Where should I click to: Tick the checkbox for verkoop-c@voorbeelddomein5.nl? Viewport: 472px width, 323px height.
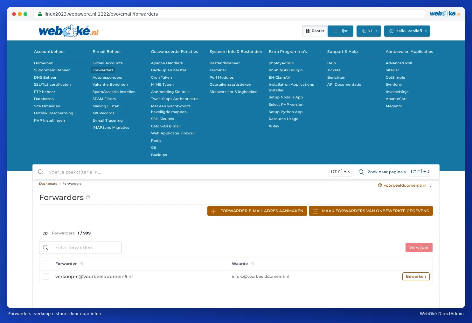[x=46, y=276]
